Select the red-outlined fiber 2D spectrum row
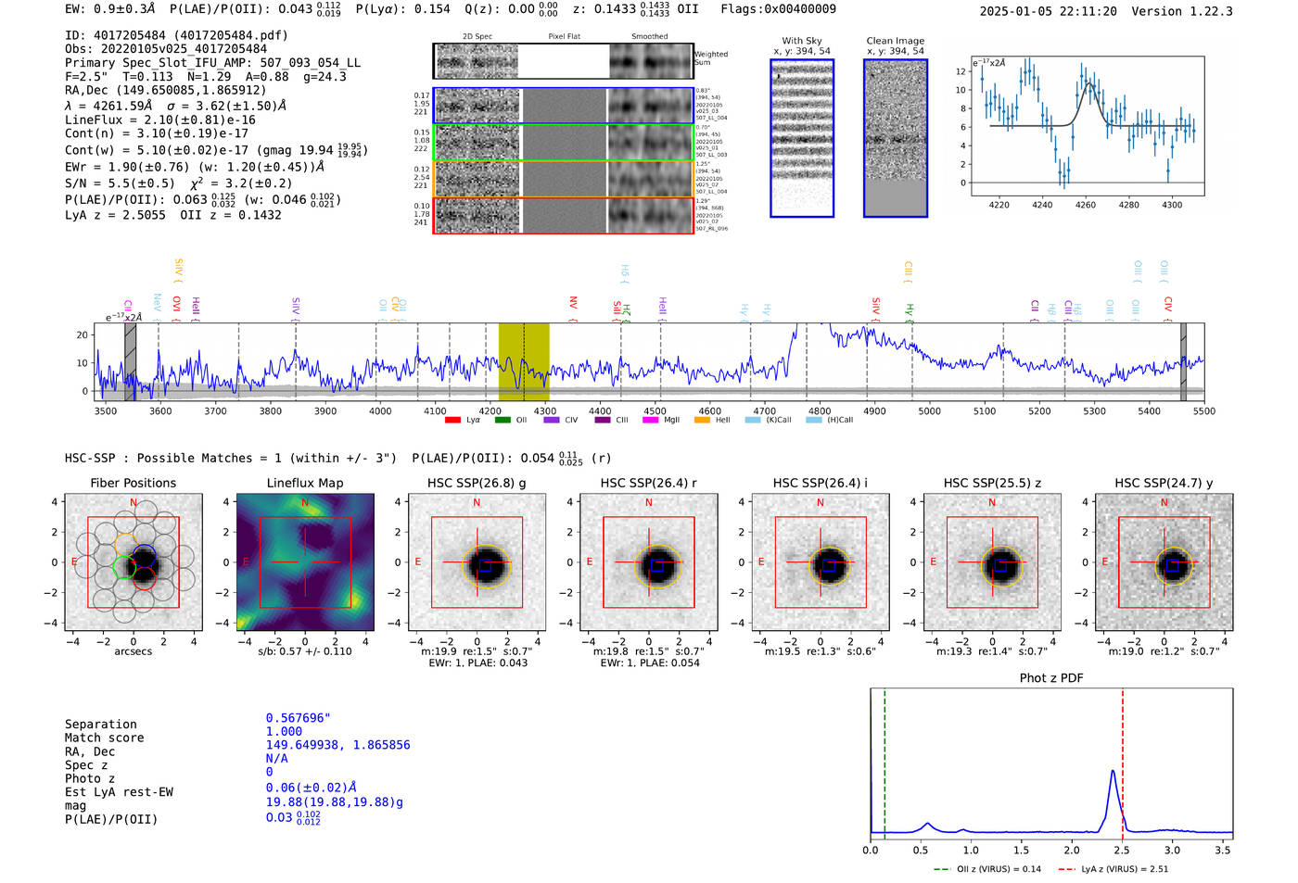This screenshot has height=883, width=1298. tap(563, 215)
